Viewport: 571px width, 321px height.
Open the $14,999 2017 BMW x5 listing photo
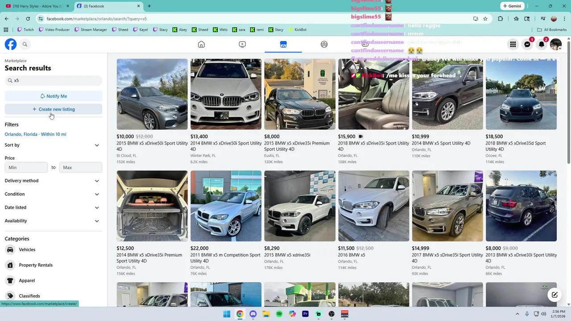pos(447,206)
